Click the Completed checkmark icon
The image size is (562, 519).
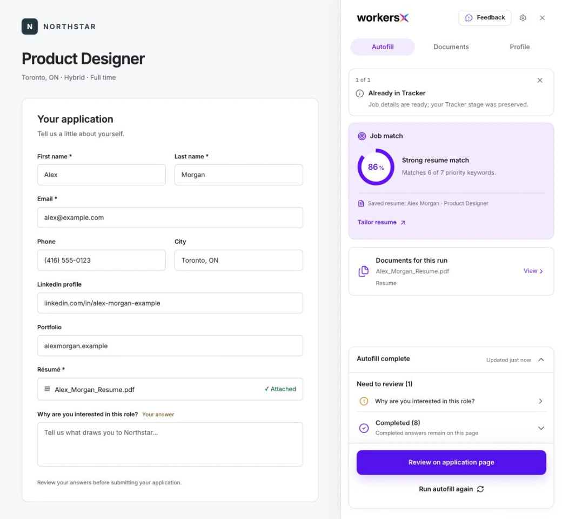tap(364, 428)
